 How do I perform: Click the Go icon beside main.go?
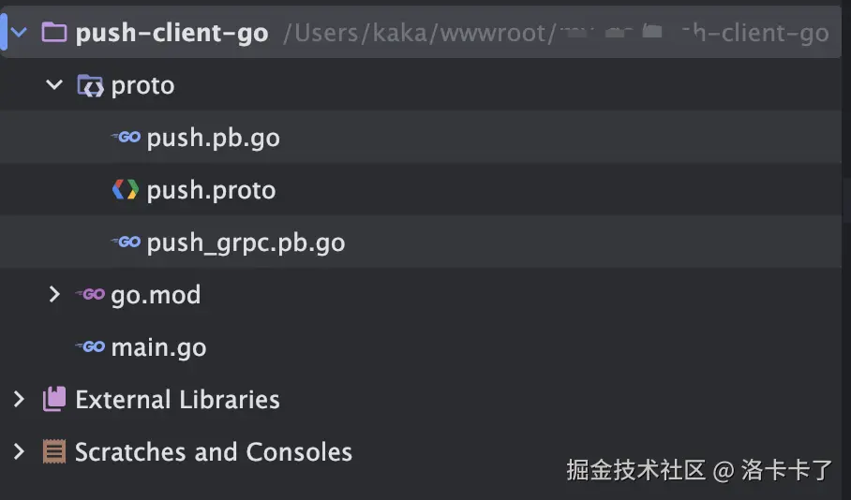click(90, 347)
